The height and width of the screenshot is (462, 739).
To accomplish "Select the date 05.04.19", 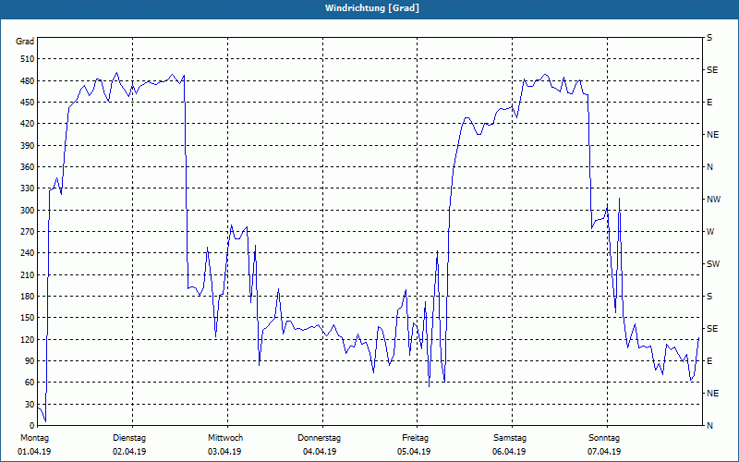I will 414,452.
